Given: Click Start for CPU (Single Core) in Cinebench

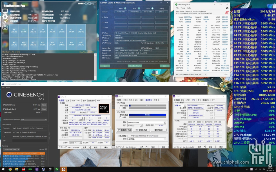Looking at the screenshot, I should 44,109.
